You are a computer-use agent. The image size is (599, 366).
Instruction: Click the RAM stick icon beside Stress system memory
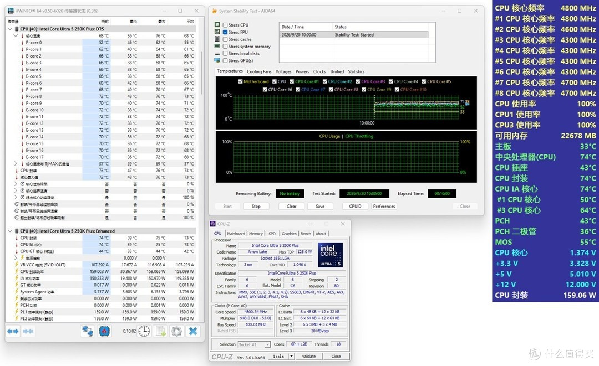click(x=217, y=46)
